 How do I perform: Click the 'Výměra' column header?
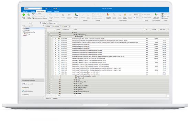tap(154, 30)
